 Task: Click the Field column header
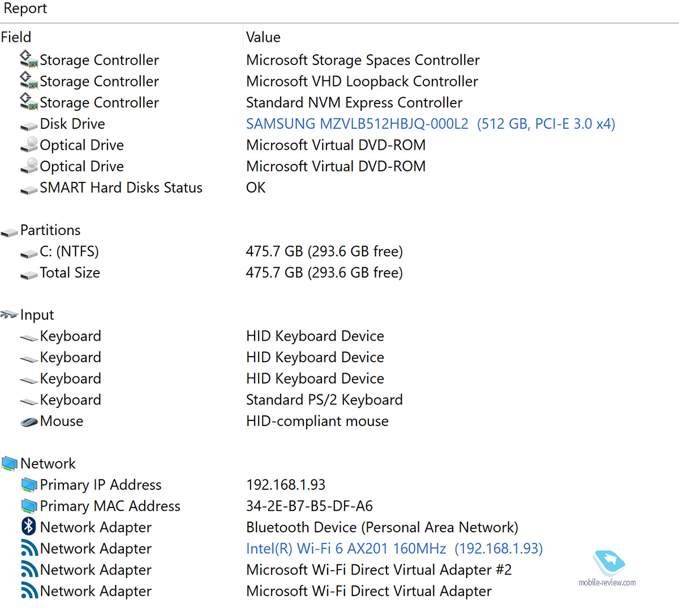[x=16, y=37]
